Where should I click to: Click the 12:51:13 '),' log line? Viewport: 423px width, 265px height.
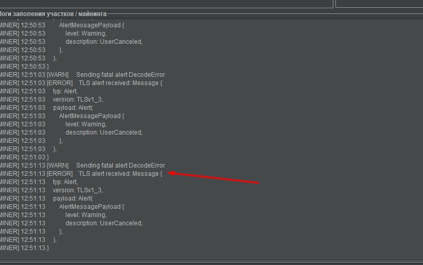(29, 240)
